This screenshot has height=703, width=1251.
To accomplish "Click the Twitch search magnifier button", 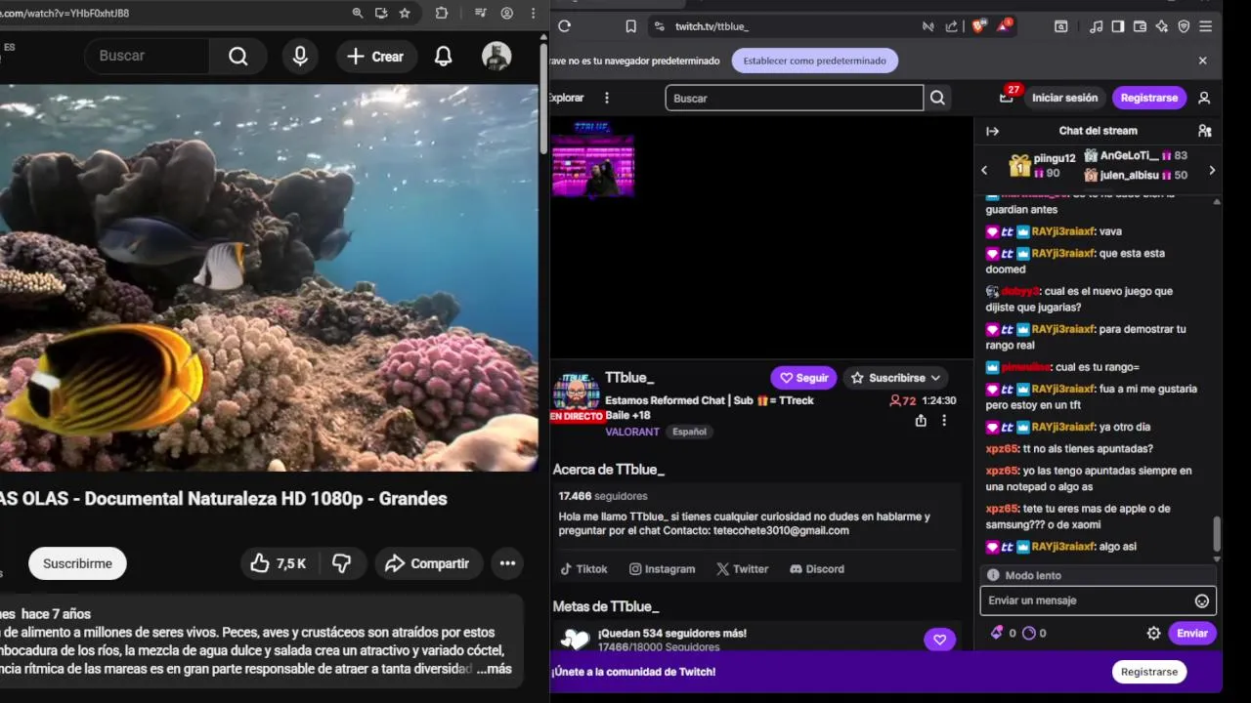I will pyautogui.click(x=937, y=98).
